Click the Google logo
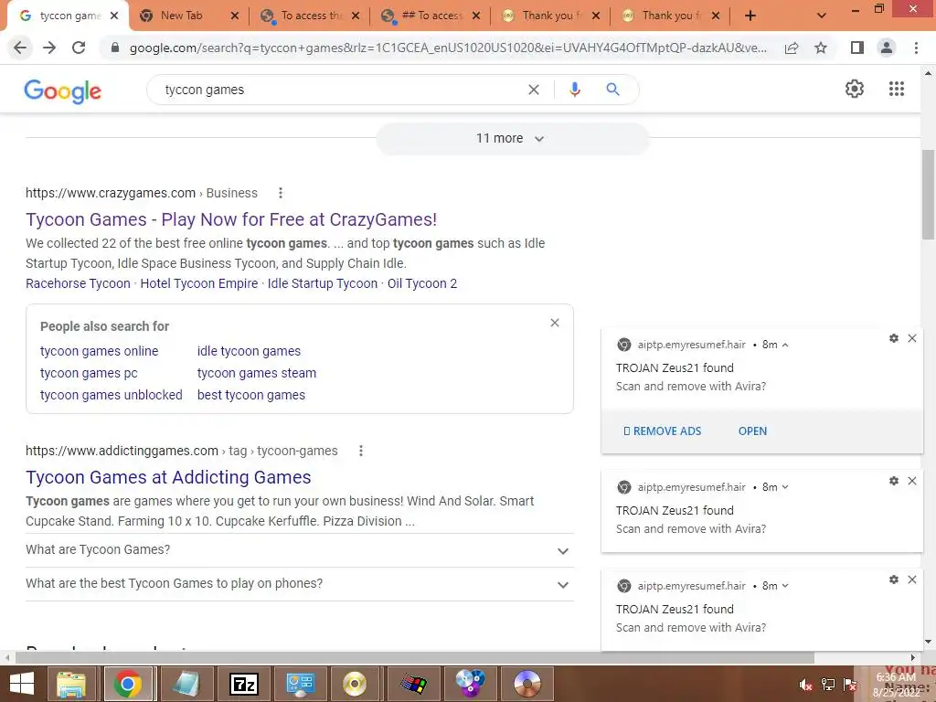The width and height of the screenshot is (936, 702). (63, 90)
